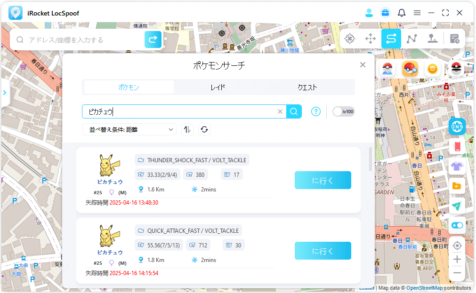Click the second Pikachu thumbnail image
476x293 pixels.
pos(110,236)
